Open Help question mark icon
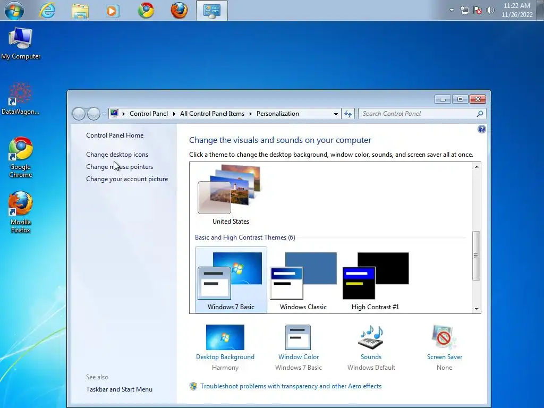 pyautogui.click(x=481, y=130)
